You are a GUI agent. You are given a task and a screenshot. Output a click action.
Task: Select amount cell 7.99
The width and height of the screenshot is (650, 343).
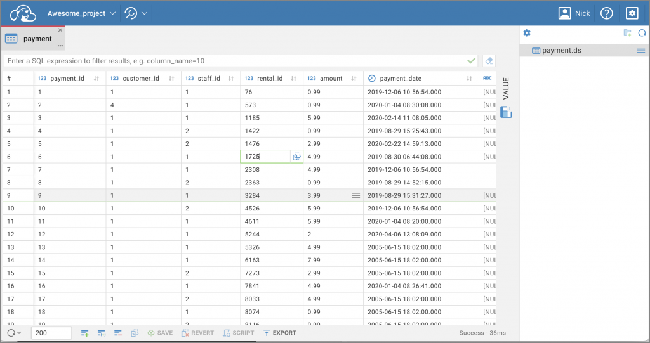333,260
